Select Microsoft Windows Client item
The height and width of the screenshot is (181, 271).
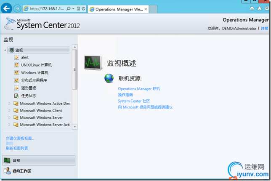click(x=41, y=110)
